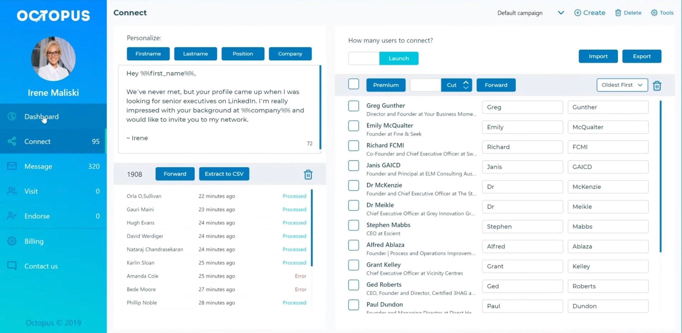The height and width of the screenshot is (333, 682).
Task: Click the plus icon beside Create
Action: pyautogui.click(x=578, y=13)
